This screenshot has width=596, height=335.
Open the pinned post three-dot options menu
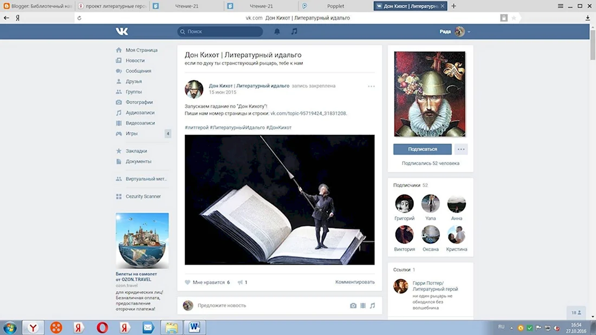point(371,86)
